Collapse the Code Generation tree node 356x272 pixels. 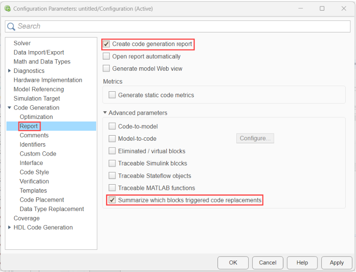click(10, 107)
